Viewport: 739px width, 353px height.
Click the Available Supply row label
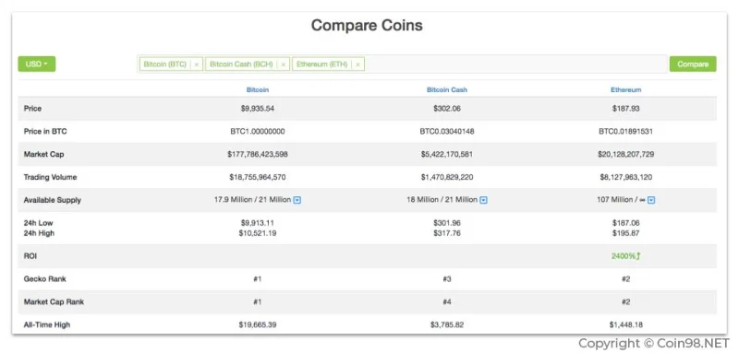coord(53,200)
